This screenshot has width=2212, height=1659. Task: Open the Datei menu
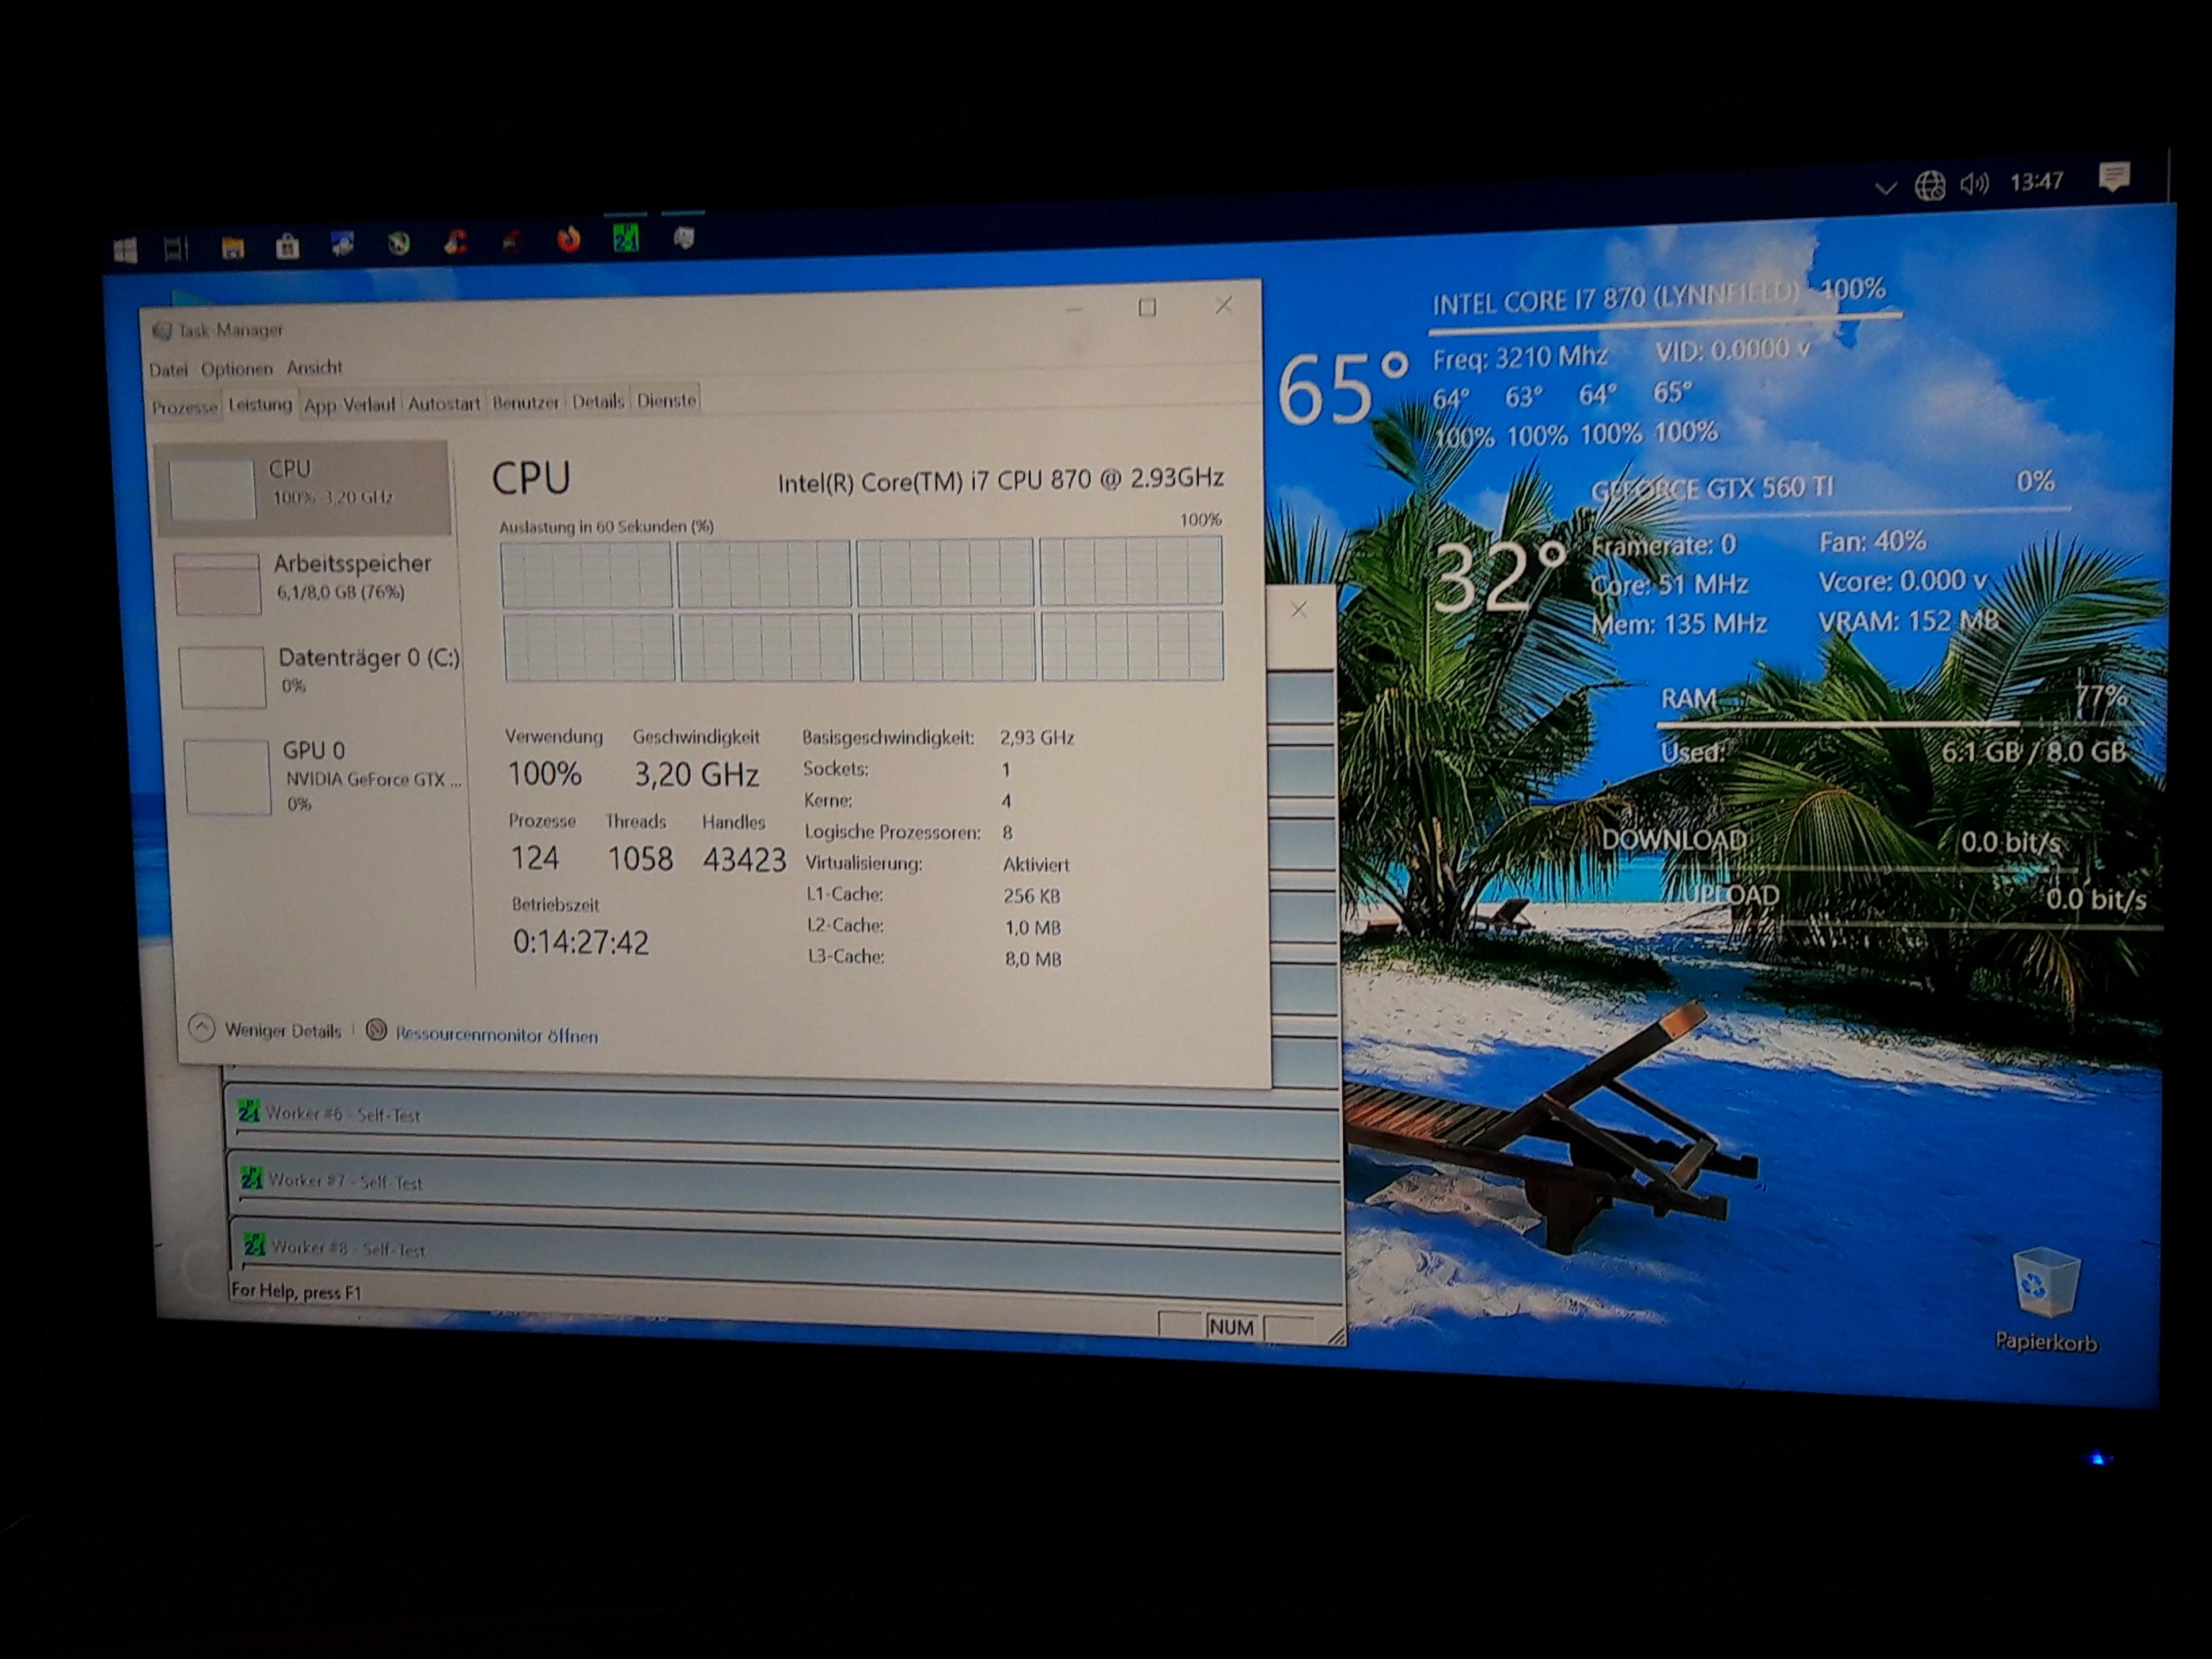click(168, 369)
